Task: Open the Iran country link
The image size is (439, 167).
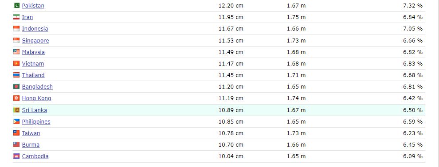Action: click(27, 17)
